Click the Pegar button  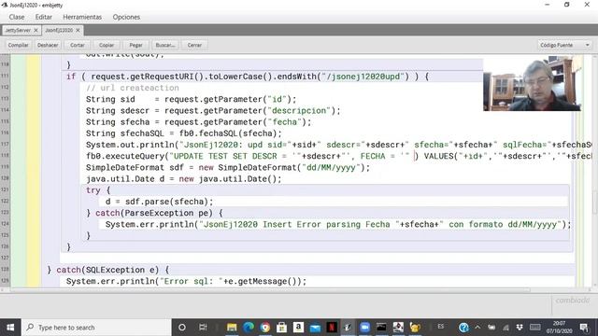pos(135,45)
